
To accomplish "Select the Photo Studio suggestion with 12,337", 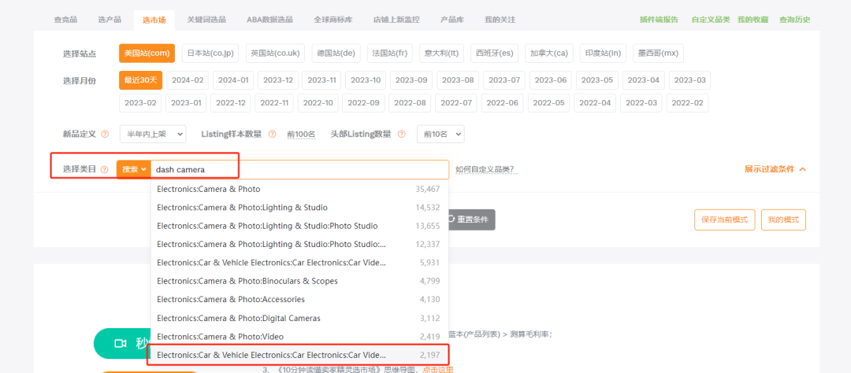I will click(299, 244).
